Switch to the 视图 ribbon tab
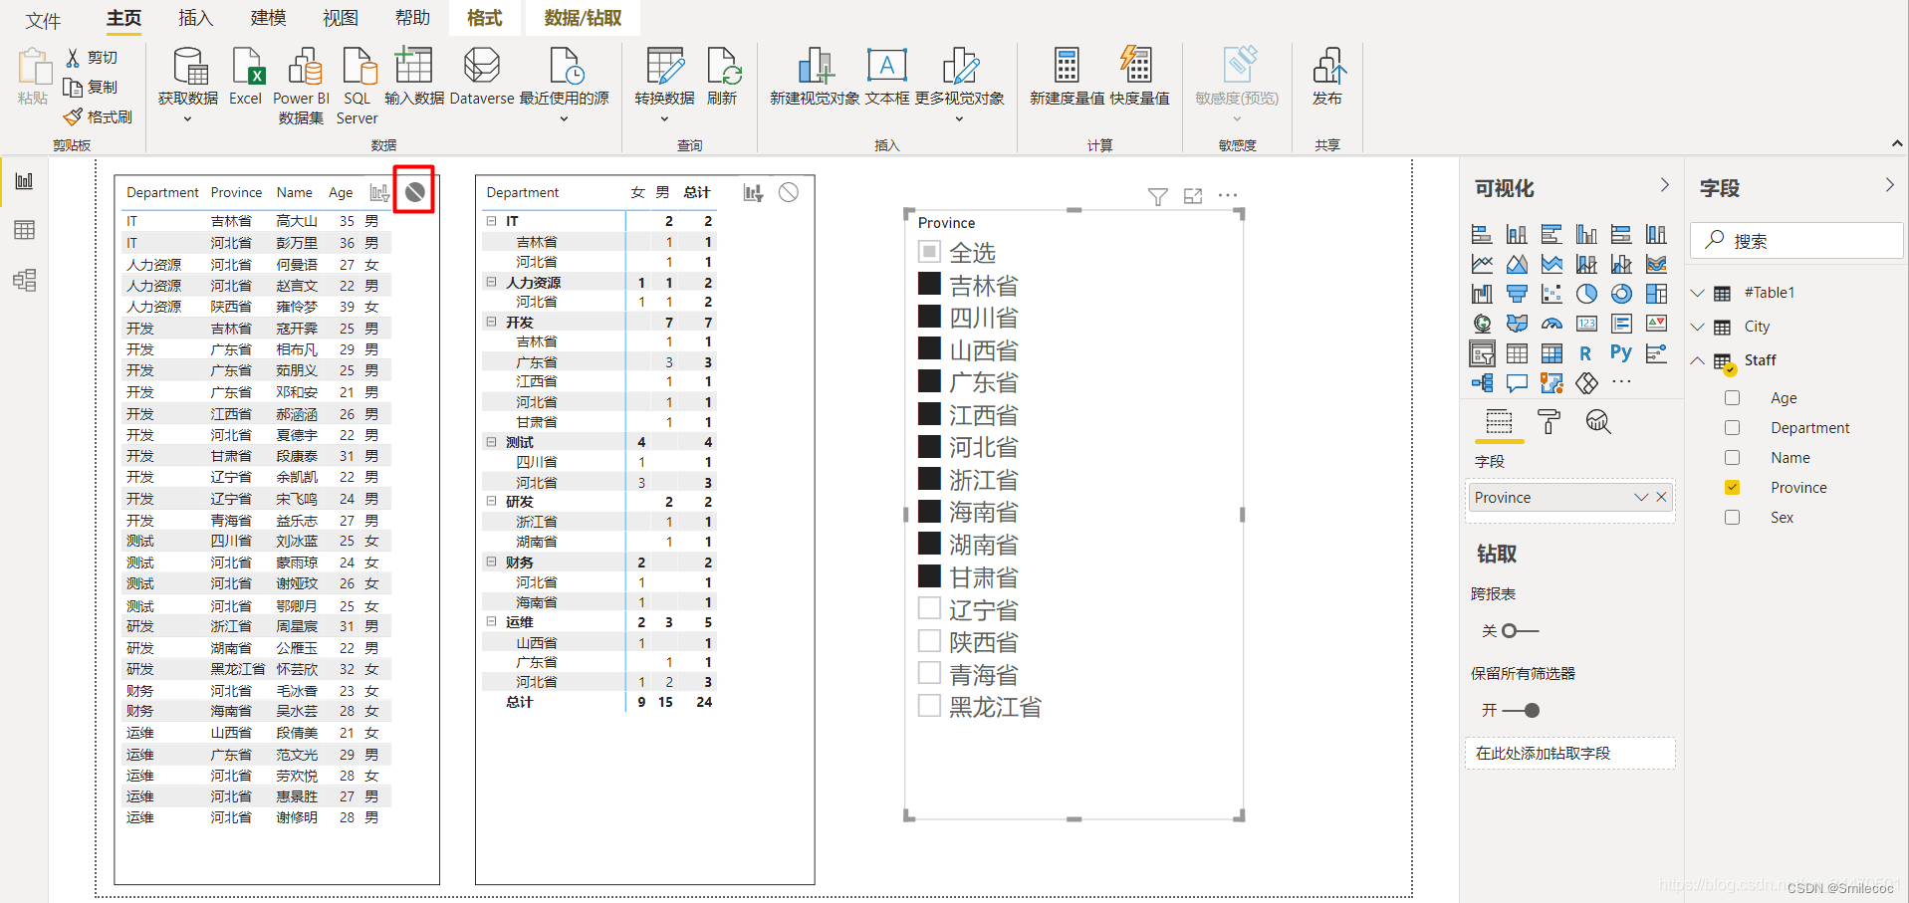Screen dimensions: 1909x903 [340, 18]
